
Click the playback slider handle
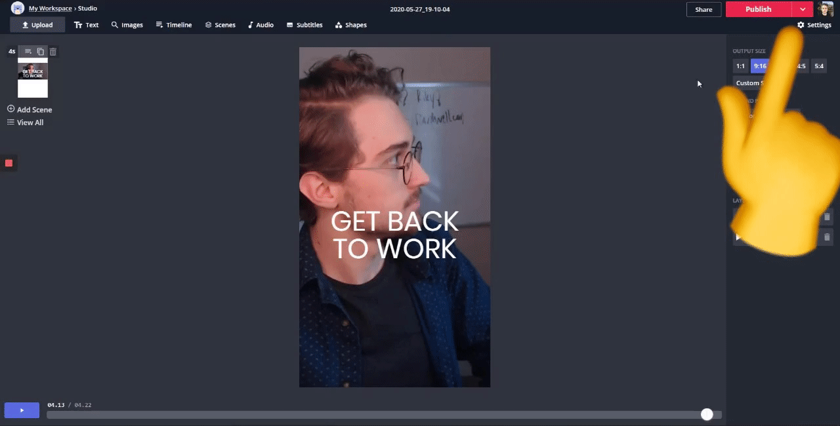point(707,414)
